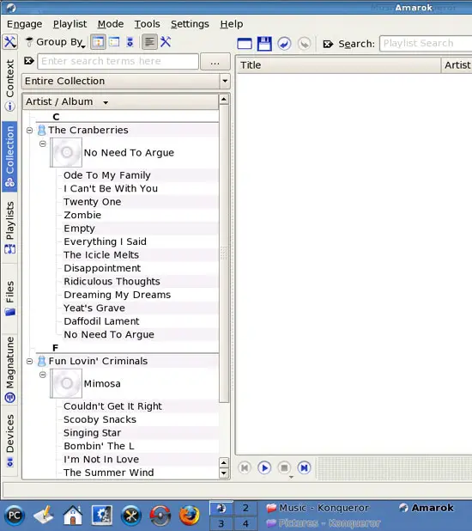Skip to next track button
Screen dimensions: 472x531
304,467
